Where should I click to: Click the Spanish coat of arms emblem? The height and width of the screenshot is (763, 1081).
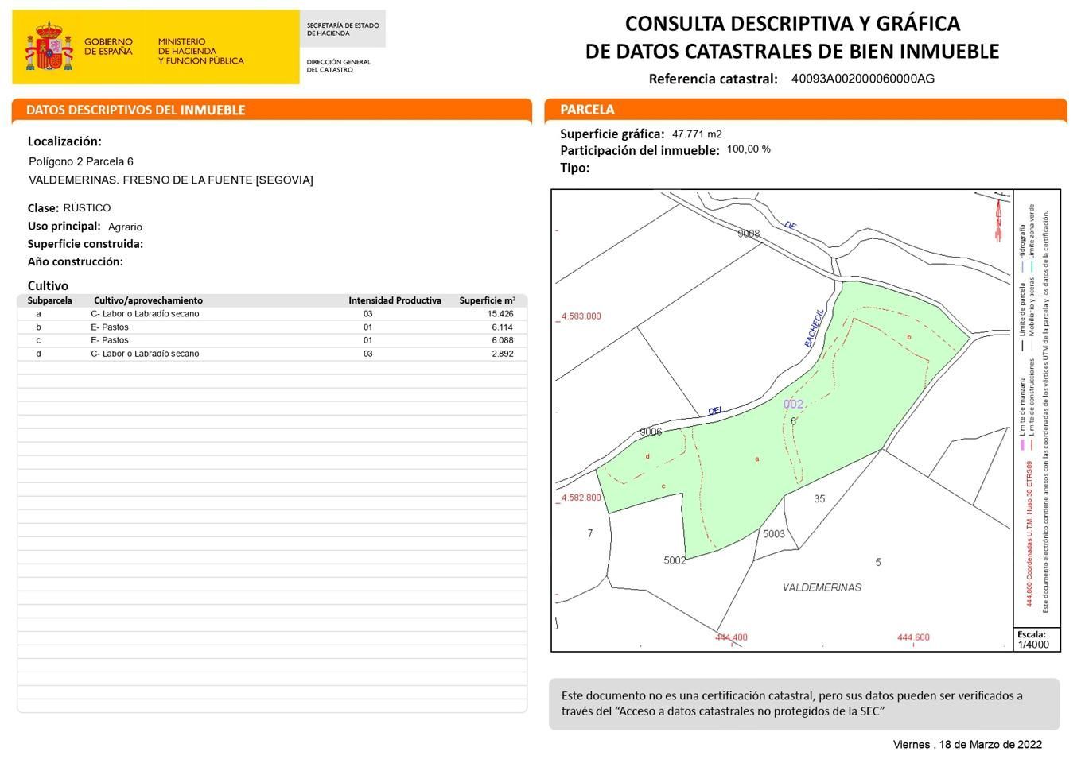point(49,48)
